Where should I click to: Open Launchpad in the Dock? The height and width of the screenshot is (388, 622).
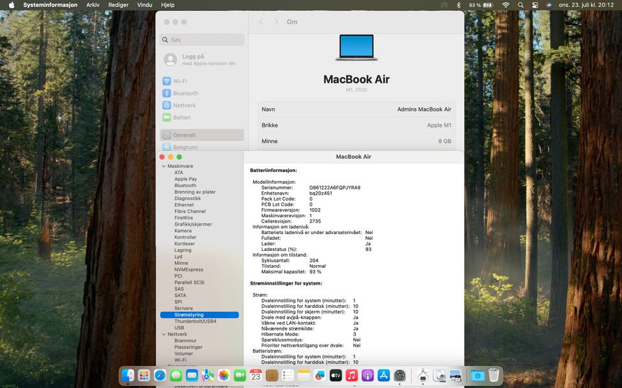[x=144, y=375]
